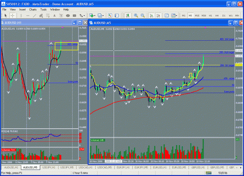The width and height of the screenshot is (244, 176).
Task: Switch to H4 timeframe
Action: pyautogui.click(x=217, y=16)
